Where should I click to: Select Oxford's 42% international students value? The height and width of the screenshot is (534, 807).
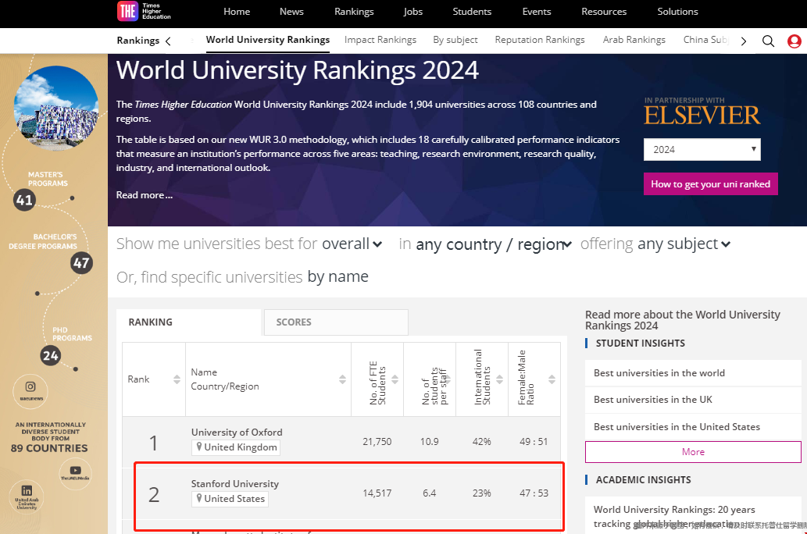tap(482, 441)
